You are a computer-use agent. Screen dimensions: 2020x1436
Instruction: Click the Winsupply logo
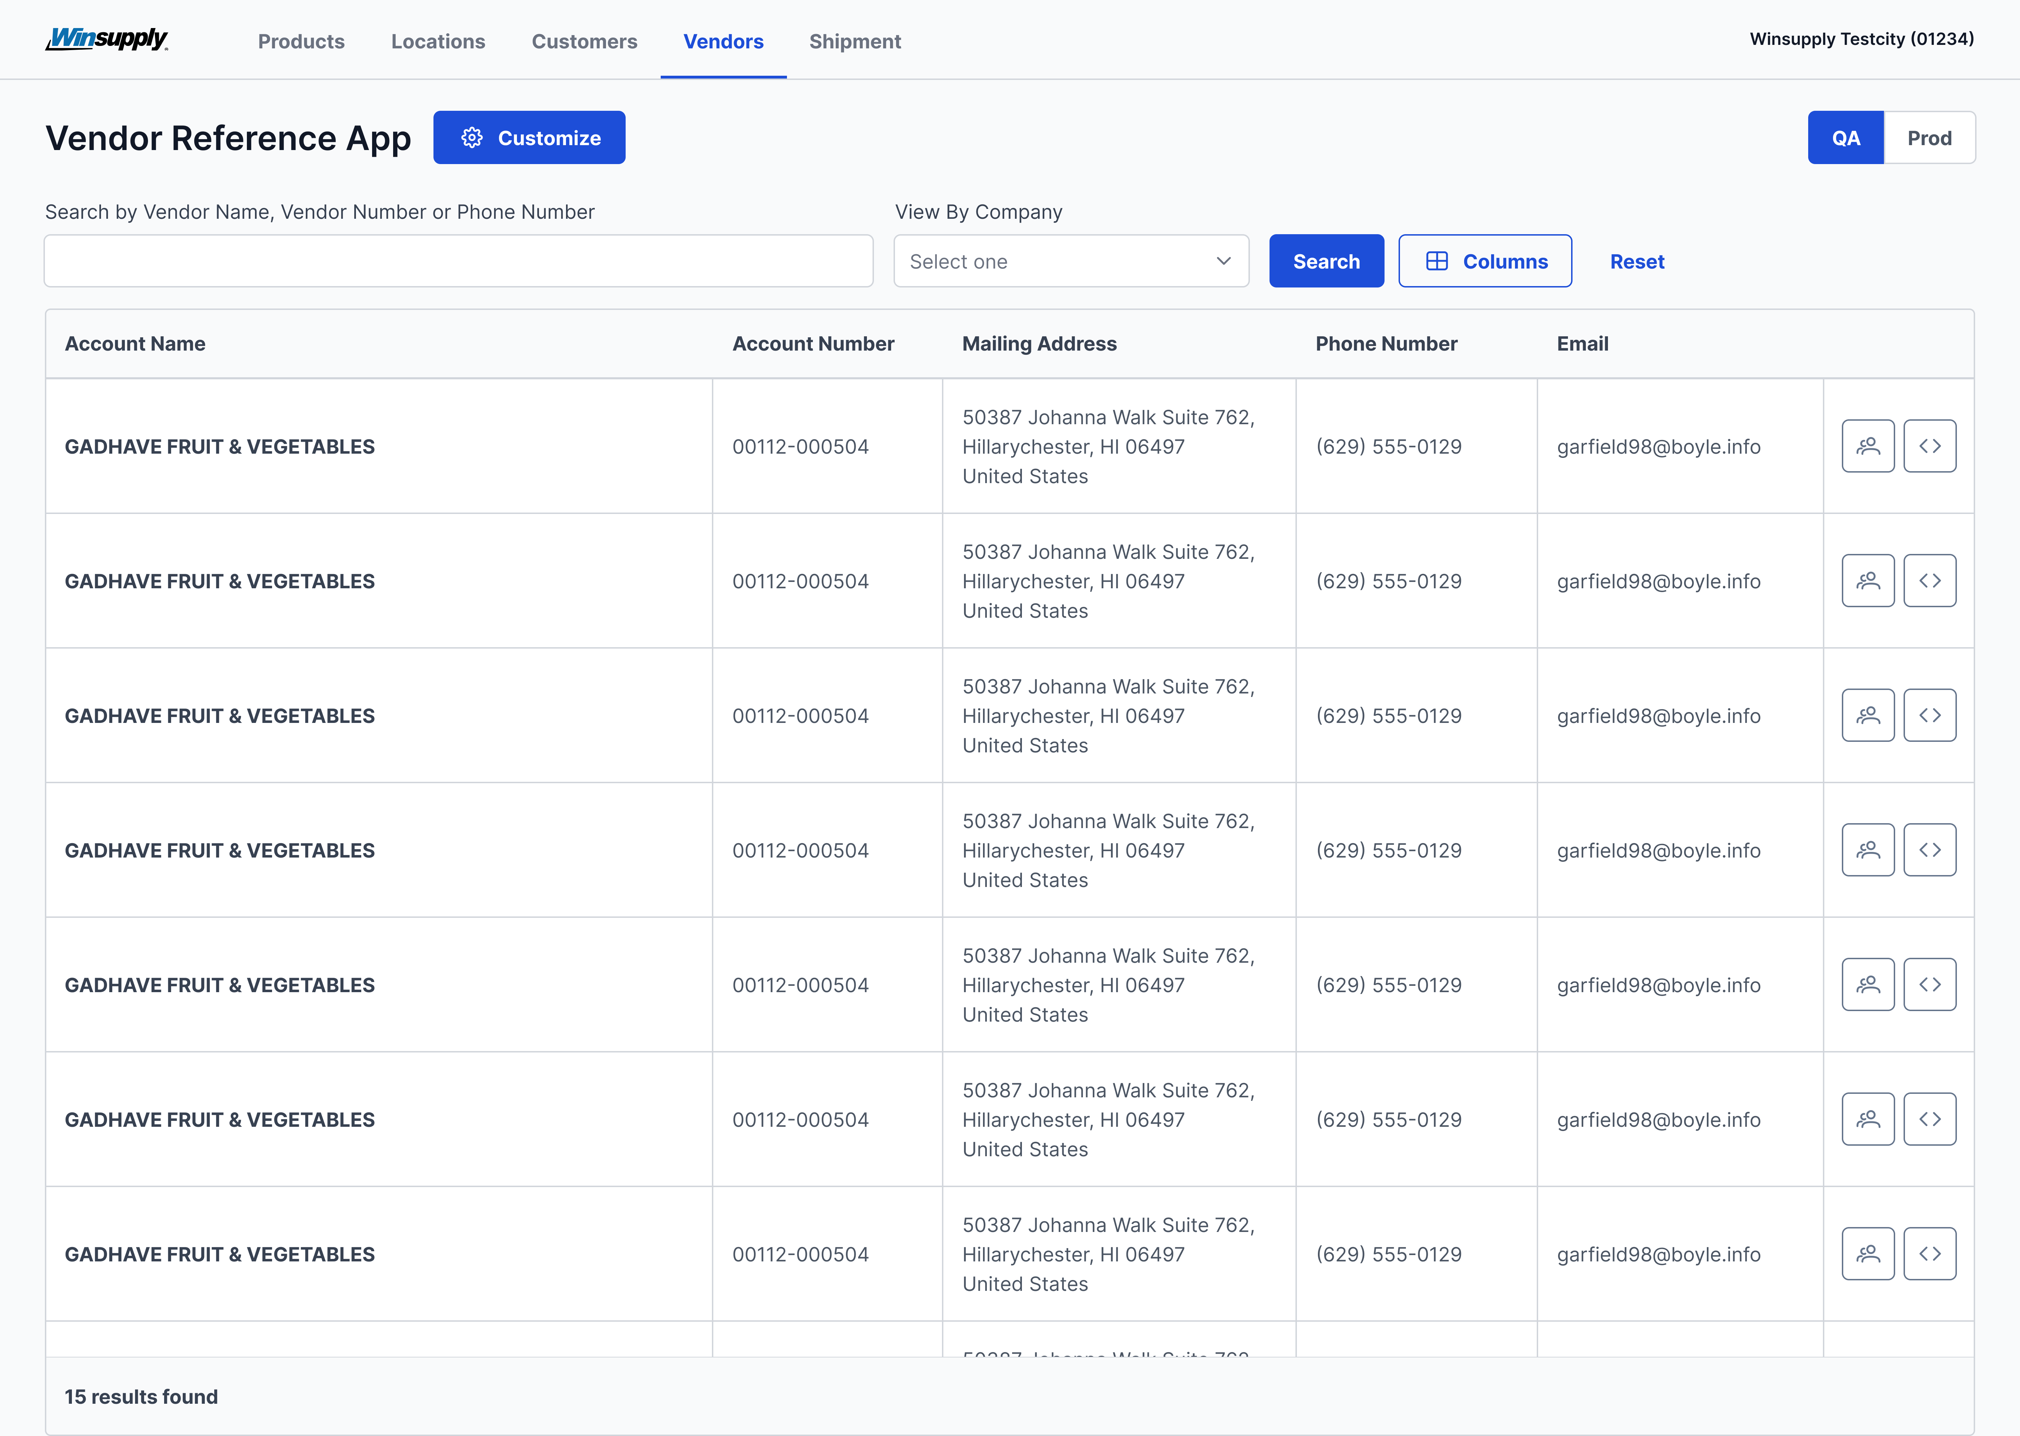pos(107,40)
